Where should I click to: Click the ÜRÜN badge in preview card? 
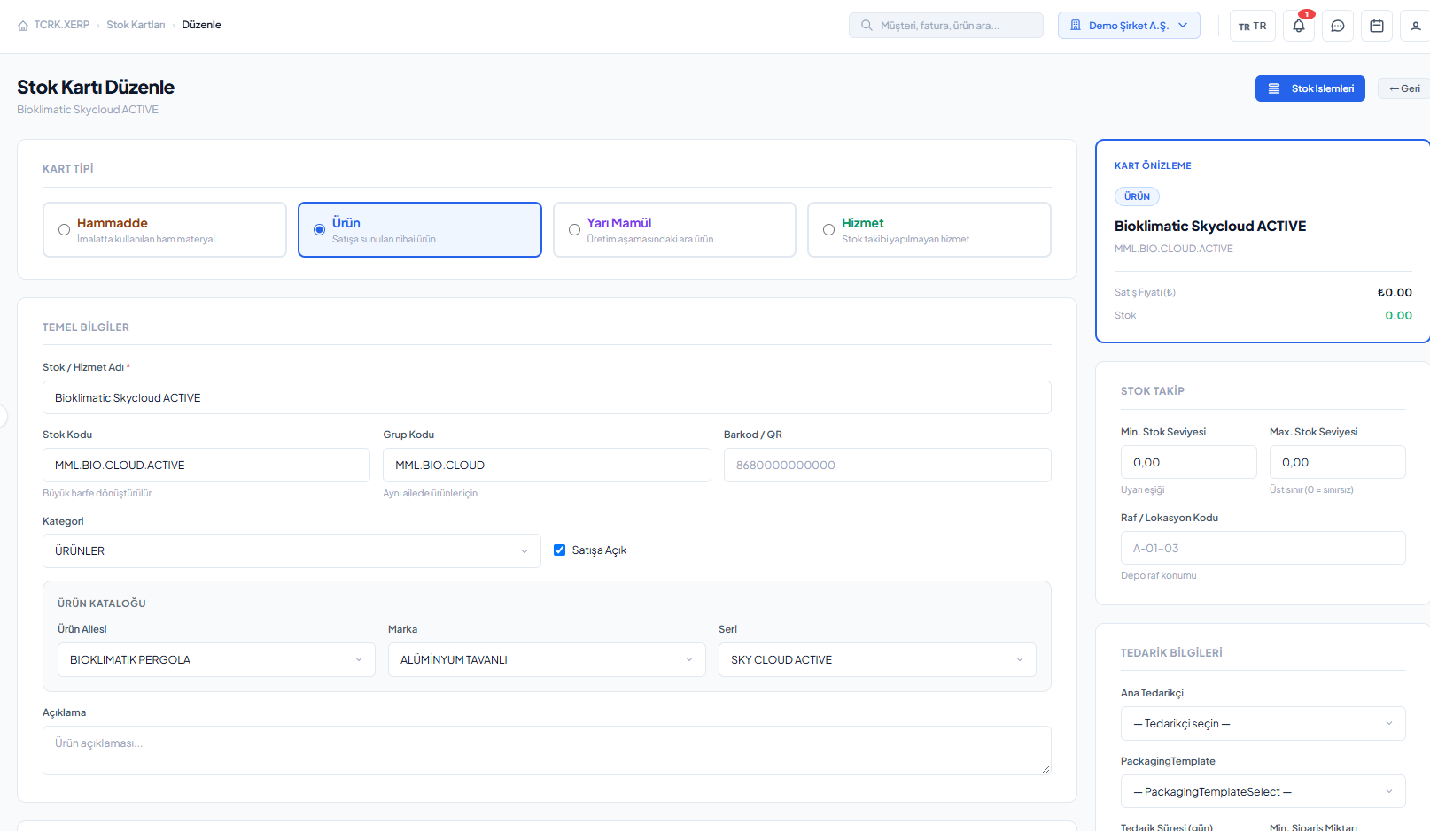1137,196
